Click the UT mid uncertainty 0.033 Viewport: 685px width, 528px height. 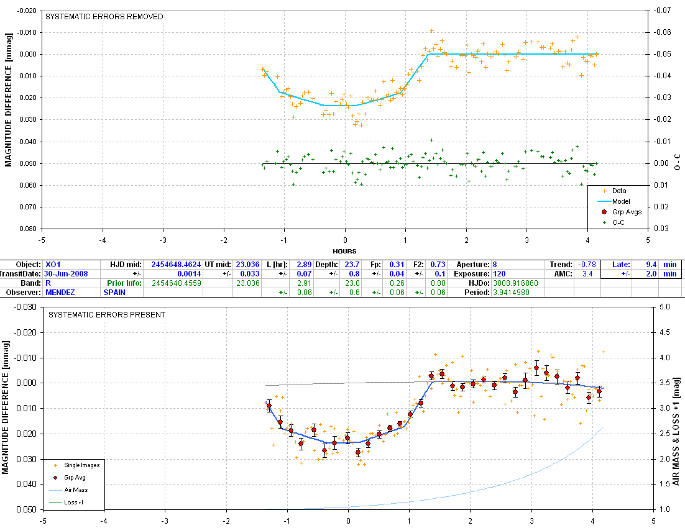251,274
